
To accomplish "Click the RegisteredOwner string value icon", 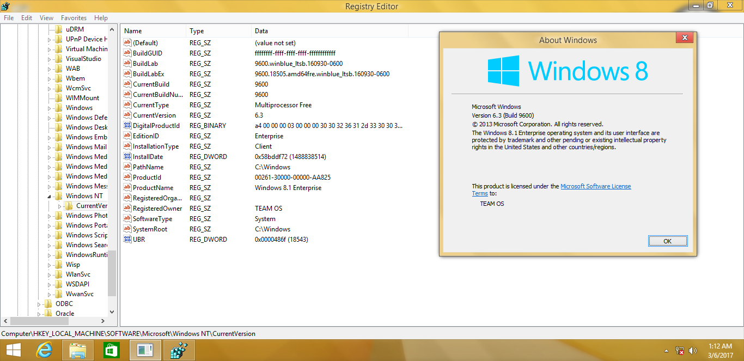I will pos(127,209).
